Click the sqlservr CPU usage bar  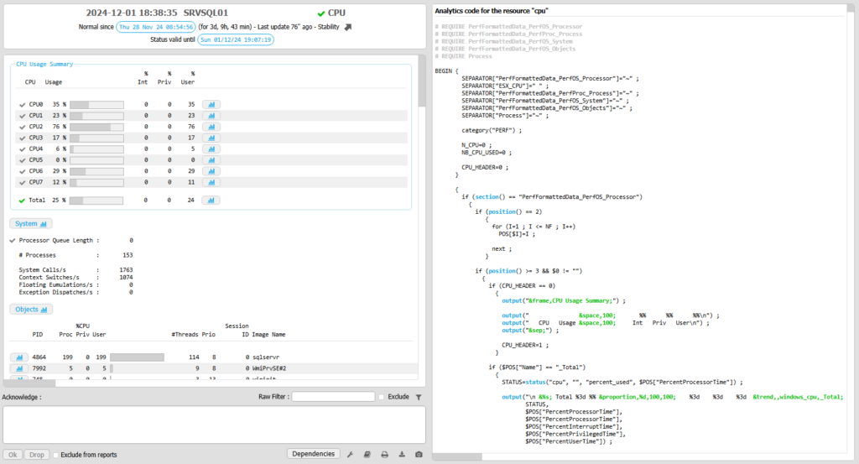[x=137, y=357]
